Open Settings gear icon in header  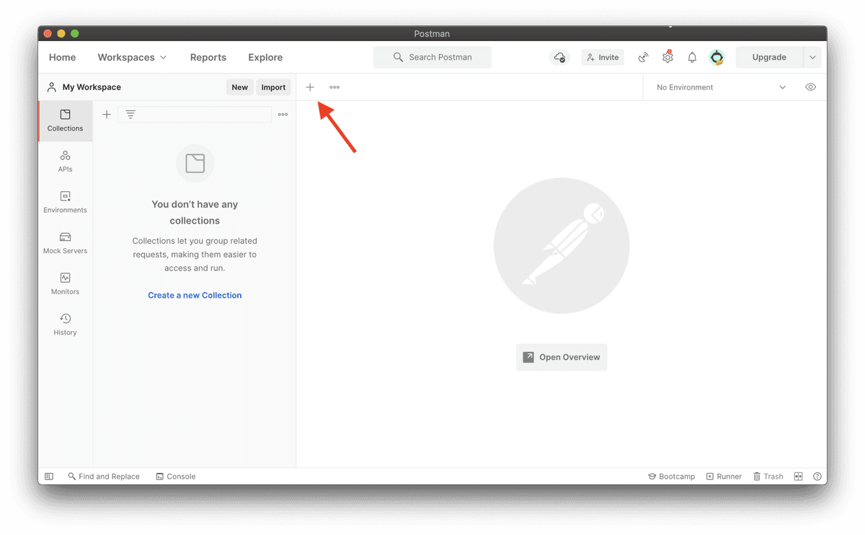point(667,58)
